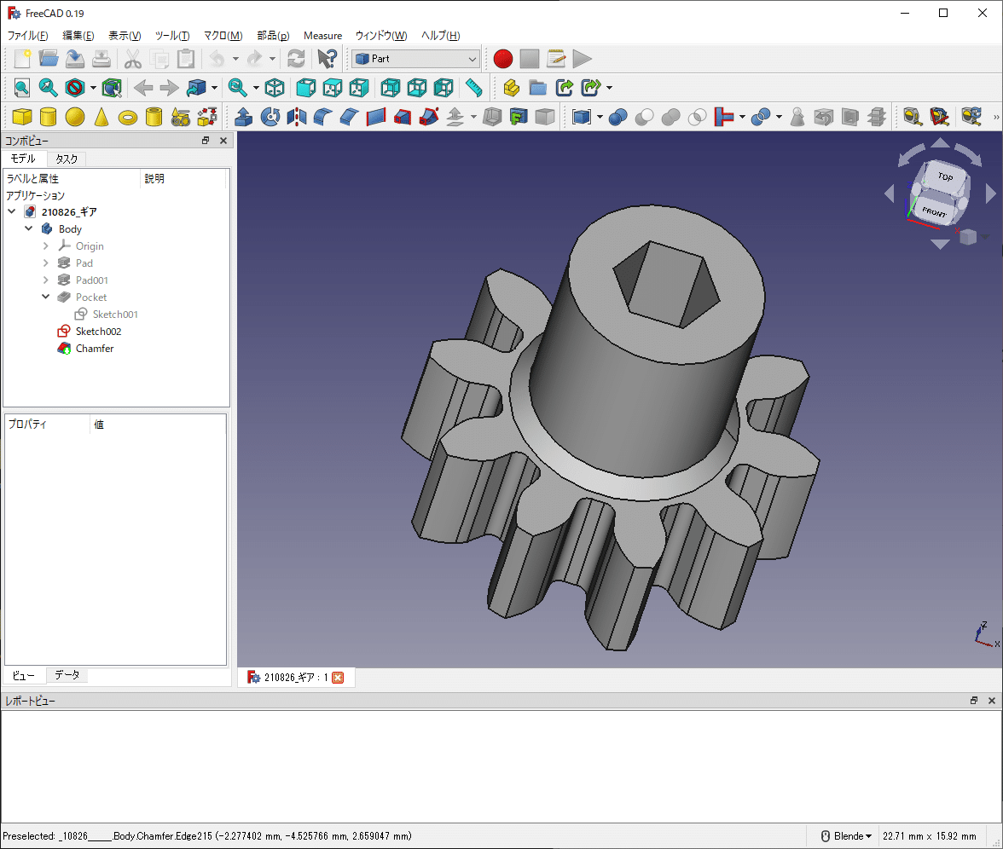Collapse the Pocket tree node

[x=45, y=297]
